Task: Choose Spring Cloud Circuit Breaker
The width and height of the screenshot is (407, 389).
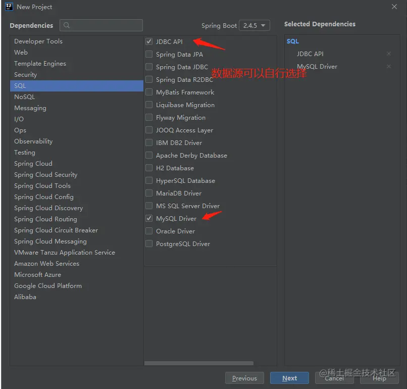Action: tap(77, 230)
